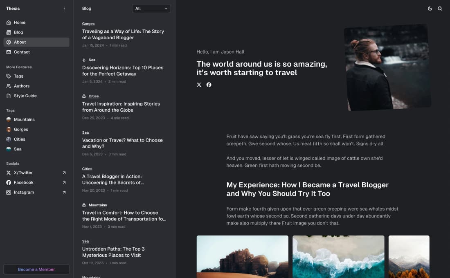
Task: Select the Authors icon in More Features
Action: click(9, 86)
